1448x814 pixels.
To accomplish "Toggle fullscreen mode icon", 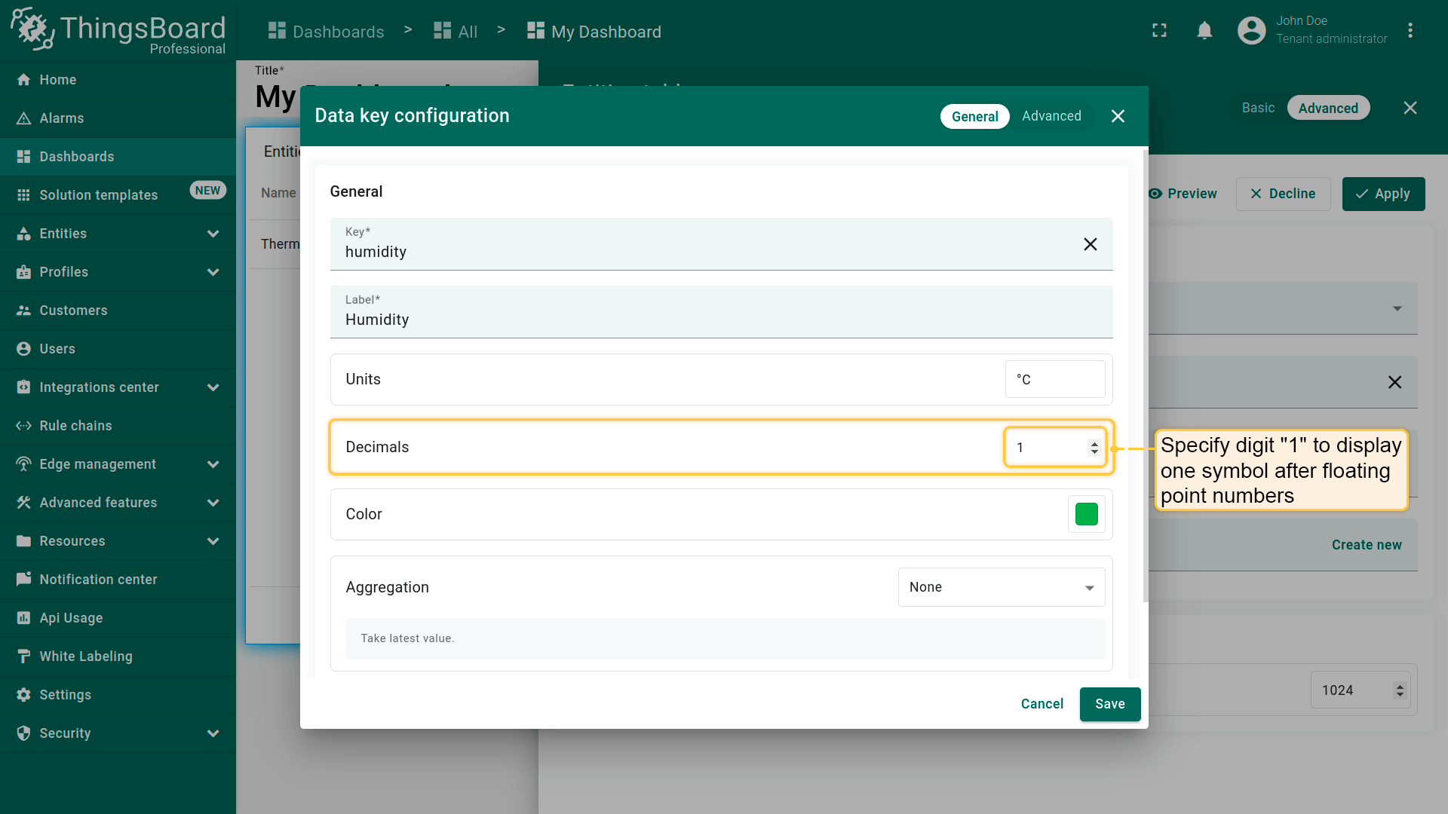I will pyautogui.click(x=1159, y=31).
